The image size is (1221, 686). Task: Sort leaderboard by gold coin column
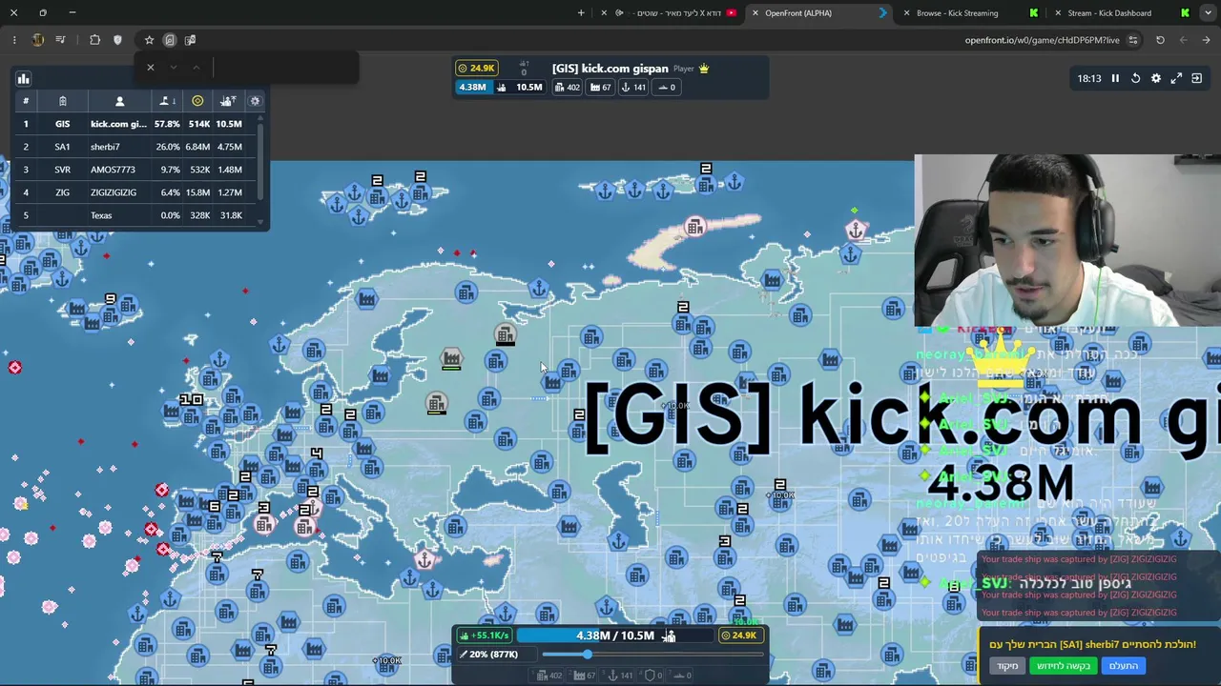coord(197,101)
